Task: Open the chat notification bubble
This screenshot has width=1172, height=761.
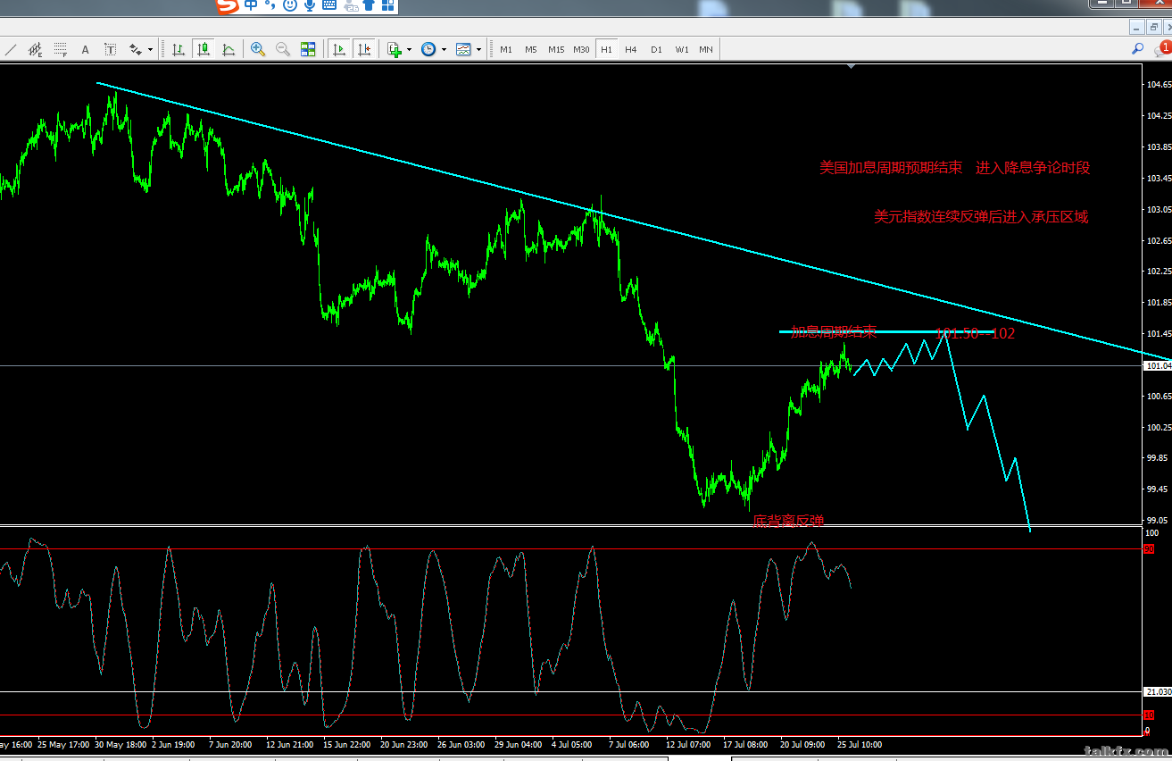Action: click(x=1161, y=50)
